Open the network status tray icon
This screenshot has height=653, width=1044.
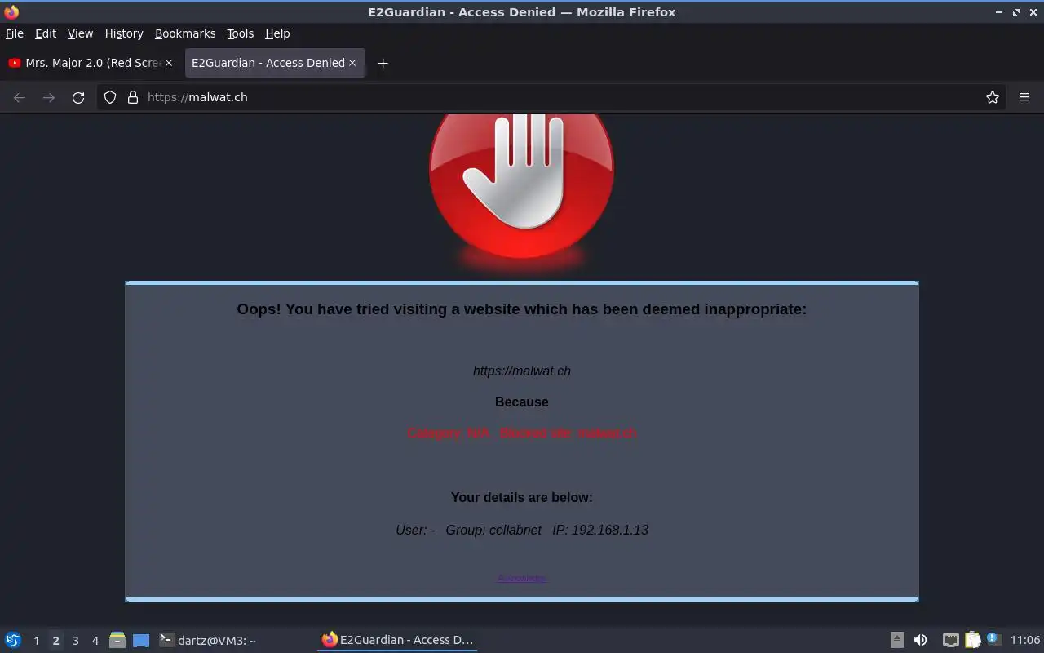coord(950,640)
